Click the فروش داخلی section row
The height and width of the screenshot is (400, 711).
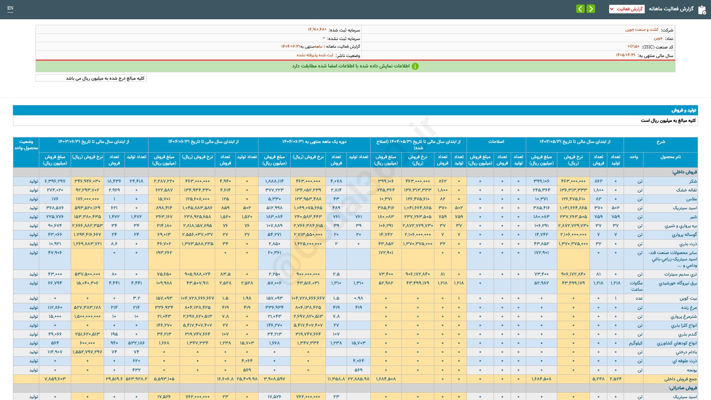click(684, 172)
